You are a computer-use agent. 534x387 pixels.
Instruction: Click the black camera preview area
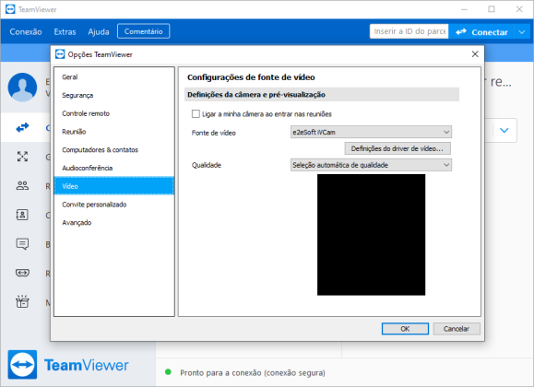[x=371, y=235]
